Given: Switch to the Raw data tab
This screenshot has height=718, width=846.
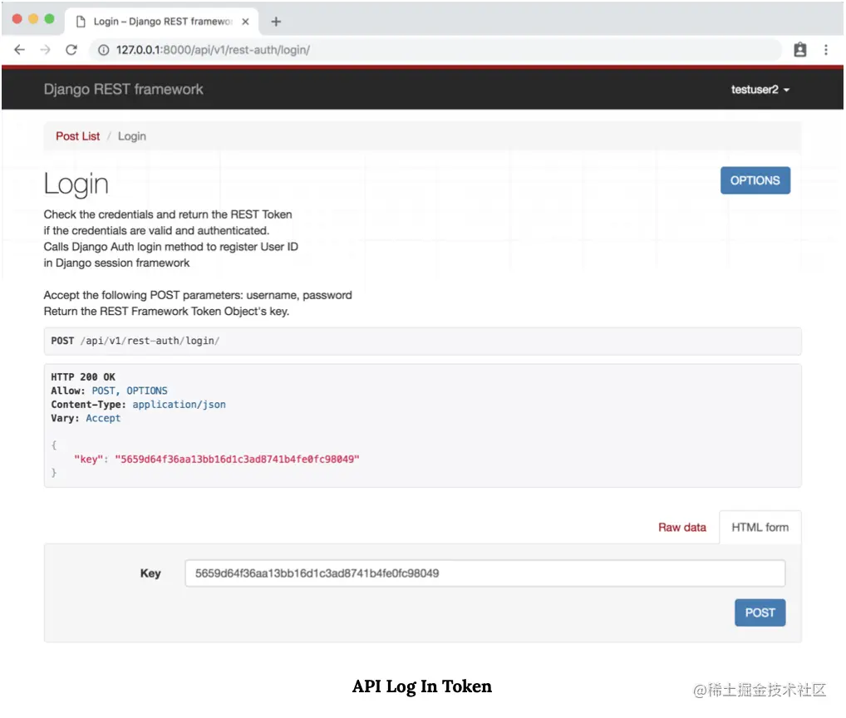Looking at the screenshot, I should coord(682,527).
